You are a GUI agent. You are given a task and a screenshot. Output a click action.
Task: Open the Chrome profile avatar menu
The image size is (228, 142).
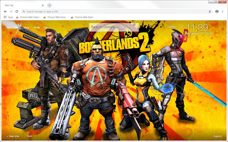point(217,12)
